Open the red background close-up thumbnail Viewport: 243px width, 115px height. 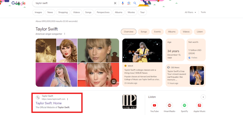pyautogui.click(x=98, y=75)
